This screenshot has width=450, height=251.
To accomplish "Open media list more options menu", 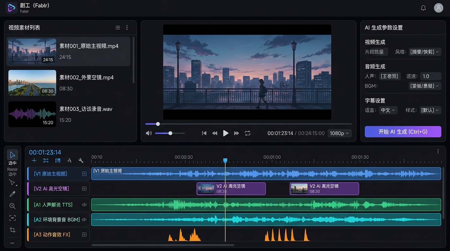I will click(x=127, y=28).
